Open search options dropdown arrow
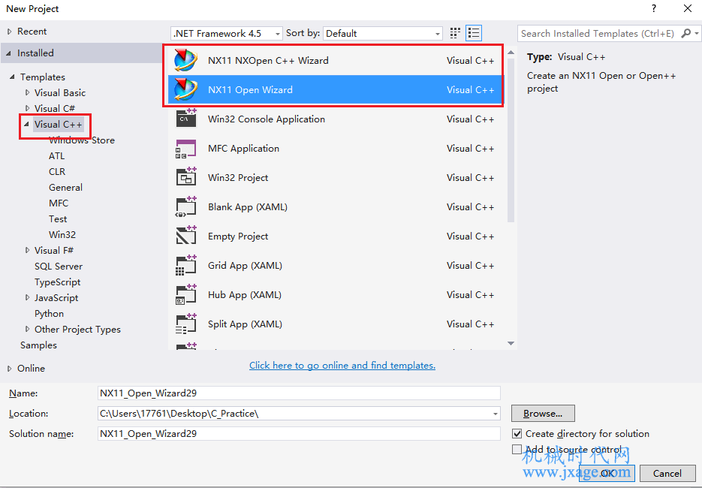 tap(696, 33)
